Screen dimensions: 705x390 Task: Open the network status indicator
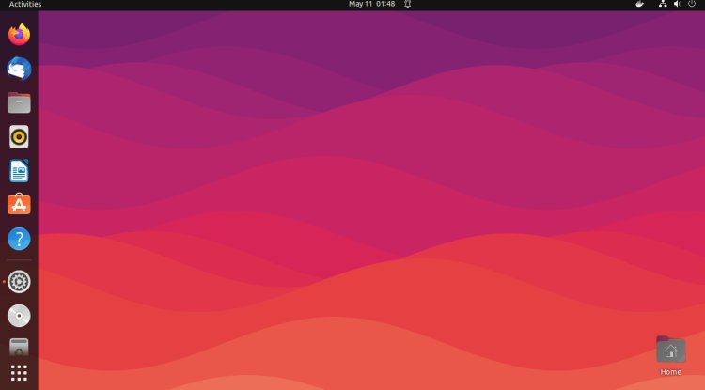(663, 5)
